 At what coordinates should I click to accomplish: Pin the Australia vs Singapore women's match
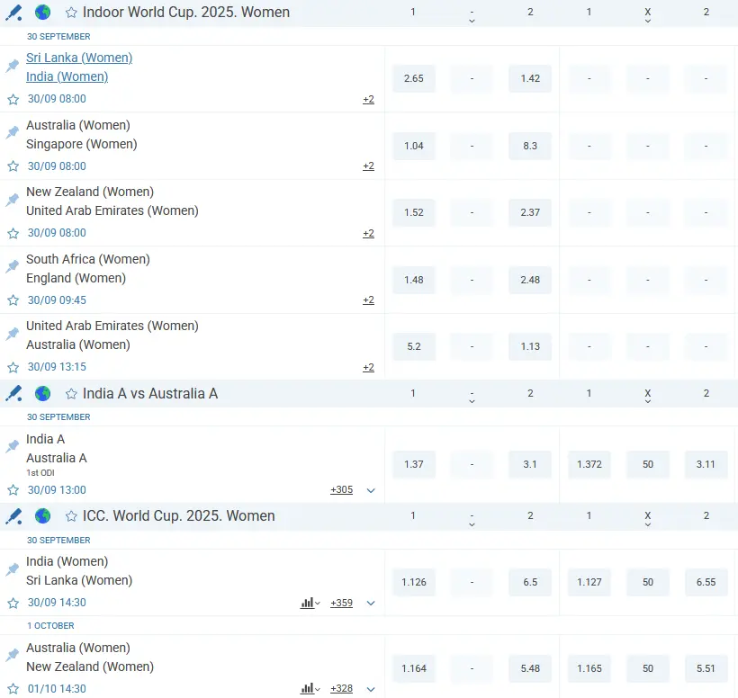point(12,132)
